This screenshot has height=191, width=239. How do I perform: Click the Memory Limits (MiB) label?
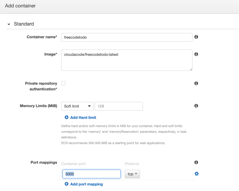[x=38, y=106]
